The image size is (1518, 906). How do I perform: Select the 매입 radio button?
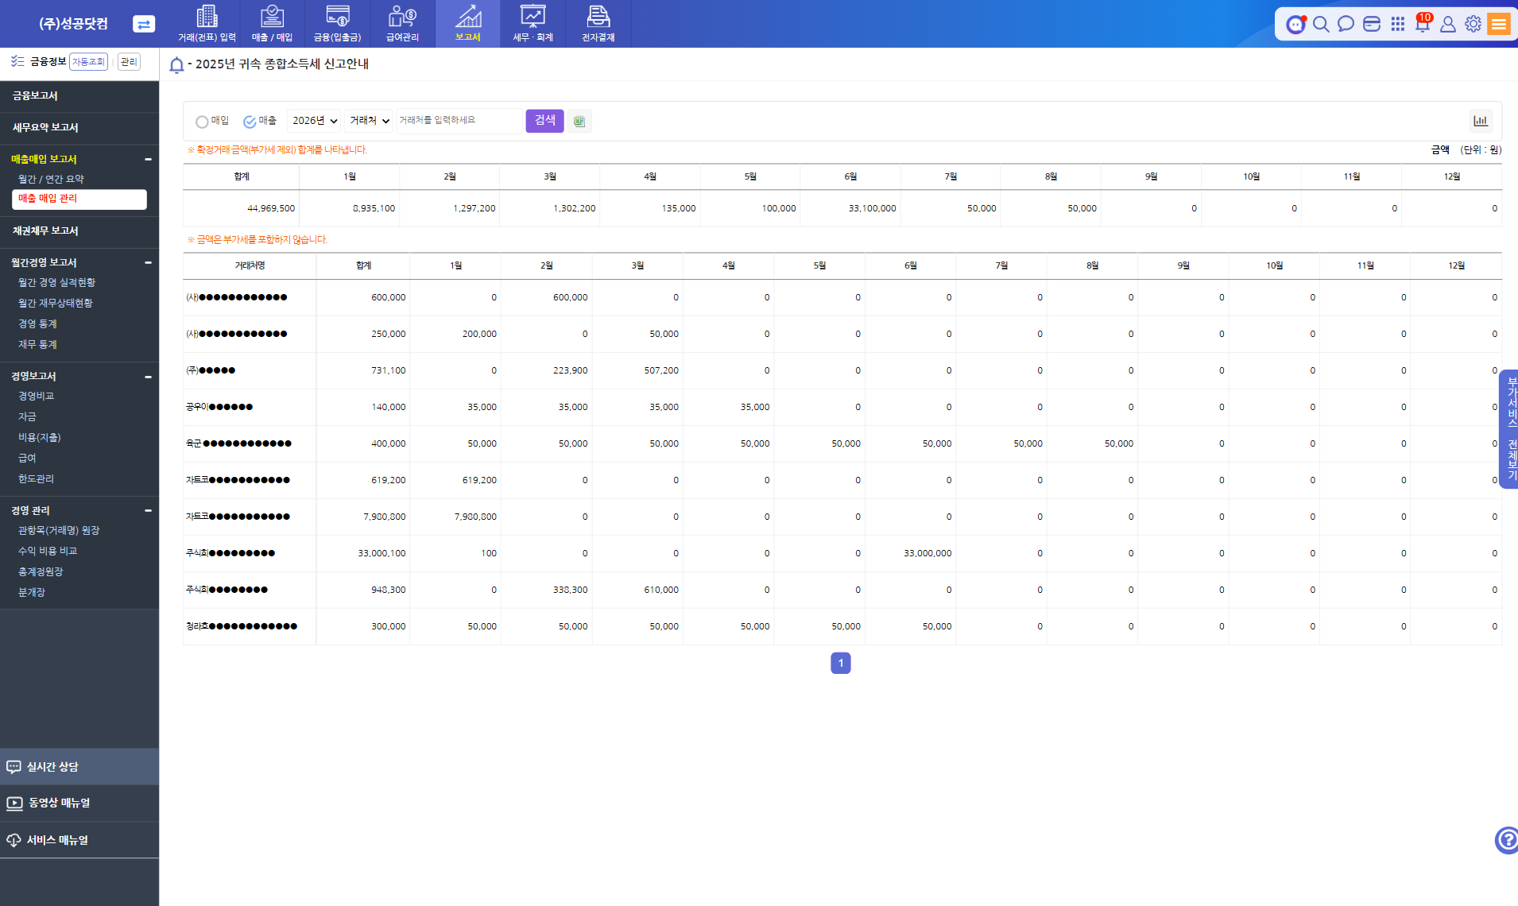(202, 122)
